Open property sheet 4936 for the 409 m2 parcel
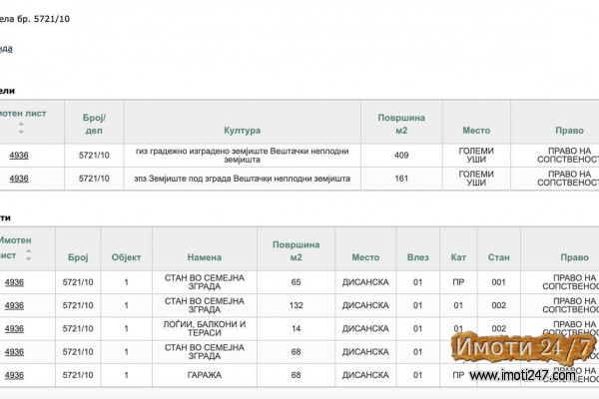 18,155
